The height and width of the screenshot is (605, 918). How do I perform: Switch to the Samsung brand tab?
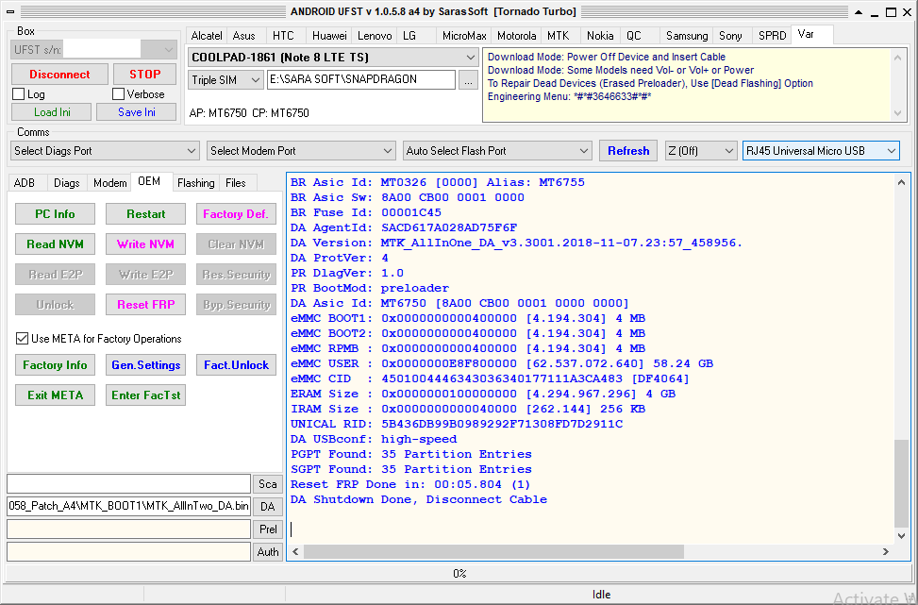tap(687, 36)
